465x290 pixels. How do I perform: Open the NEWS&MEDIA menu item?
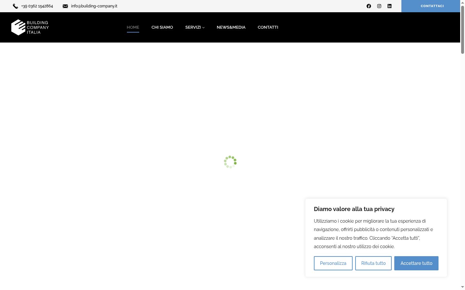coord(231,27)
